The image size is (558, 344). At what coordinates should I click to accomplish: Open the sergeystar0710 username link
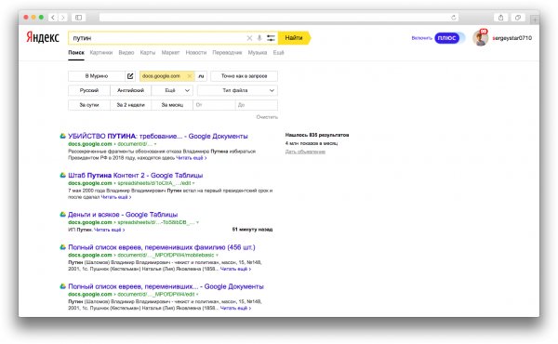click(512, 38)
